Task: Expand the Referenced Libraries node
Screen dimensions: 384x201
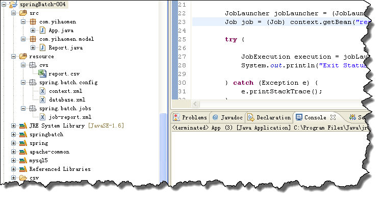Action: tap(13, 169)
